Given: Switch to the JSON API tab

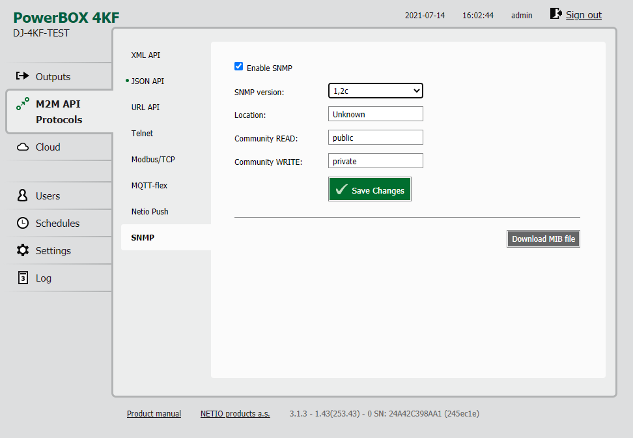Looking at the screenshot, I should 148,81.
